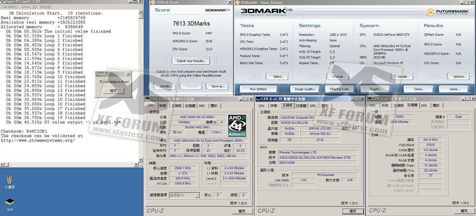Click the Super PI title bar icon
Image resolution: width=476 pixels, height=216 pixels.
pos(2,1)
